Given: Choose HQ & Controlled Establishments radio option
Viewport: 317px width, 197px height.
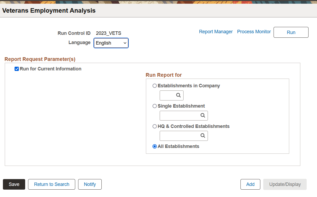Looking at the screenshot, I should tap(155, 126).
